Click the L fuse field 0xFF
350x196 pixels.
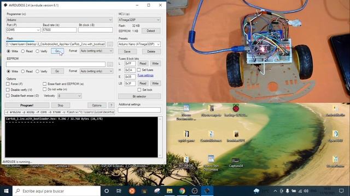click(x=130, y=63)
